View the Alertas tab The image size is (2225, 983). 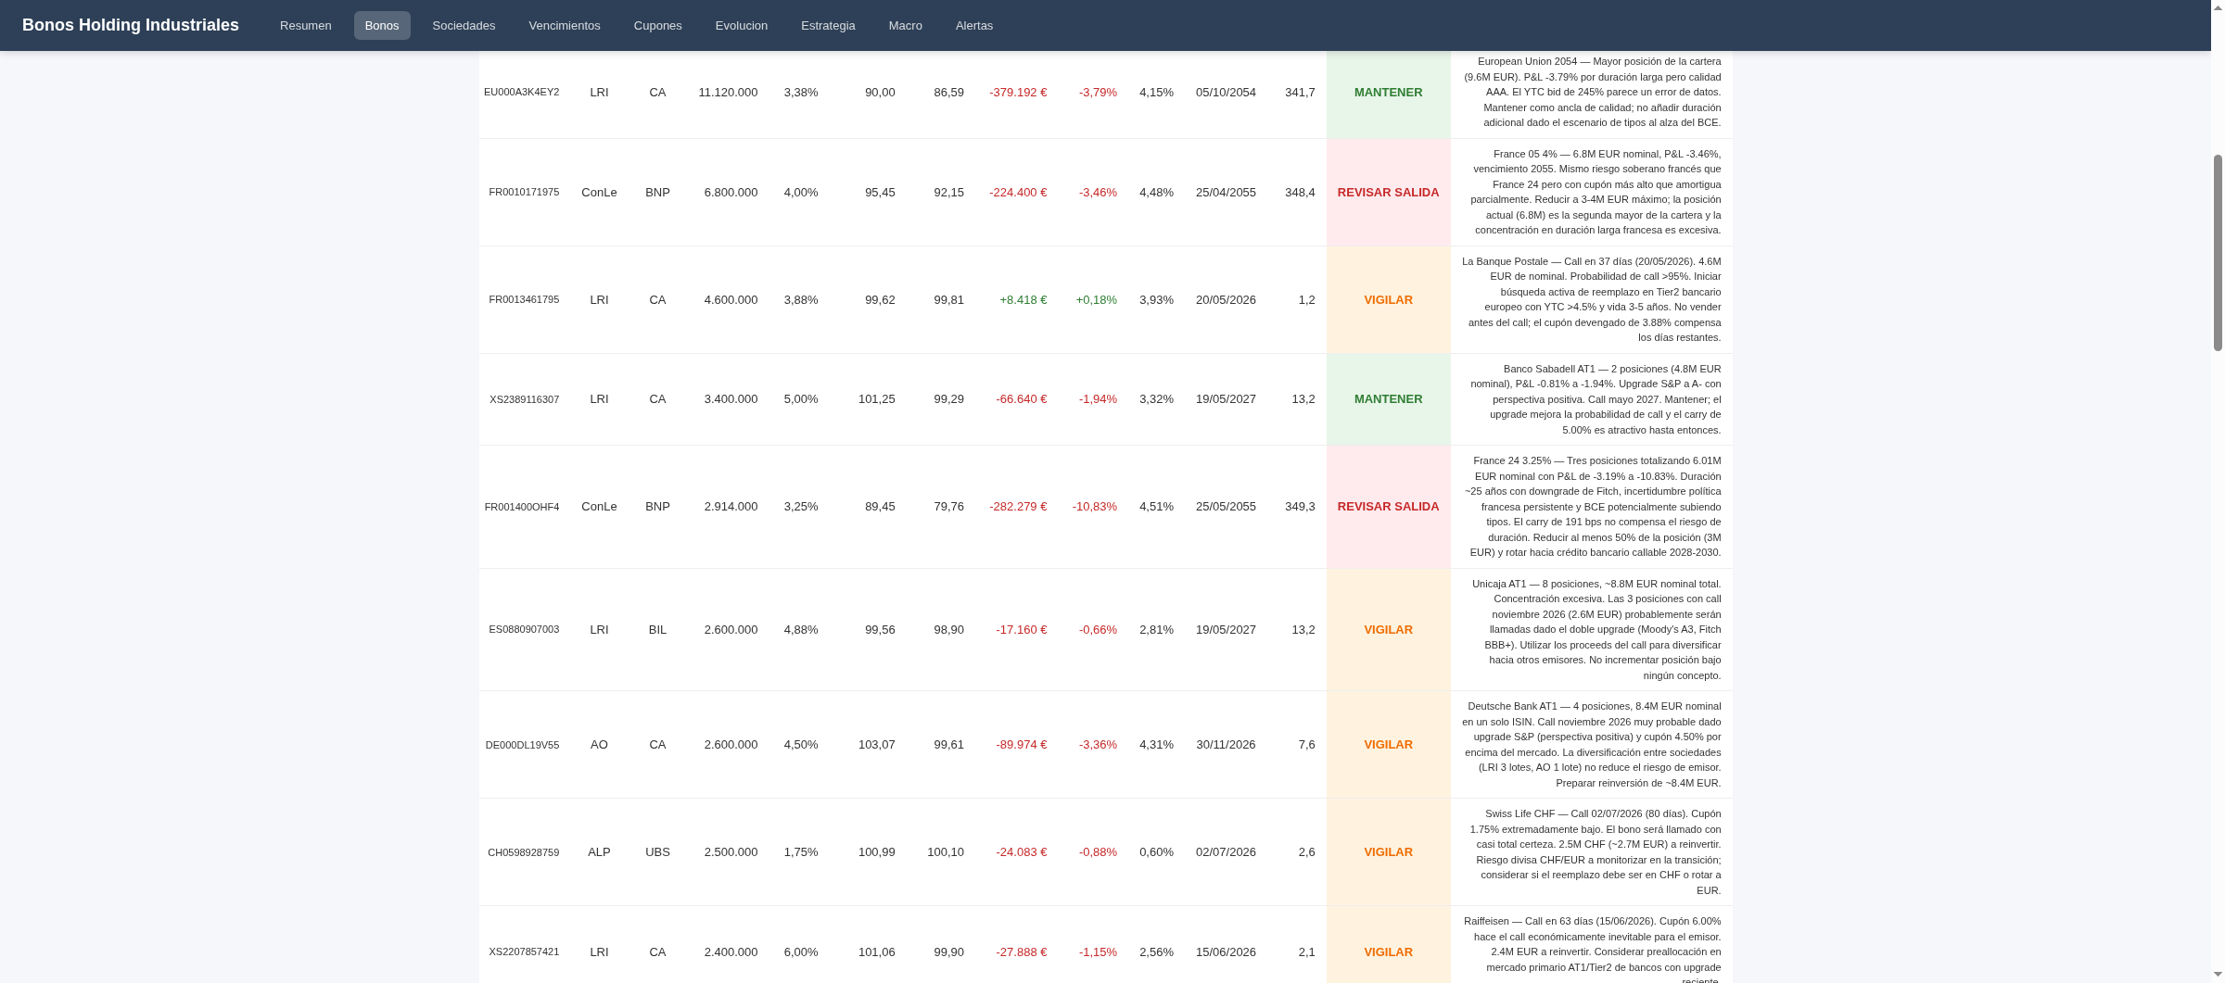[973, 25]
